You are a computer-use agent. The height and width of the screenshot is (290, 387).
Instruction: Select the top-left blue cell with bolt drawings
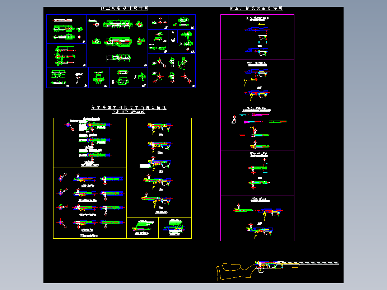66,29
